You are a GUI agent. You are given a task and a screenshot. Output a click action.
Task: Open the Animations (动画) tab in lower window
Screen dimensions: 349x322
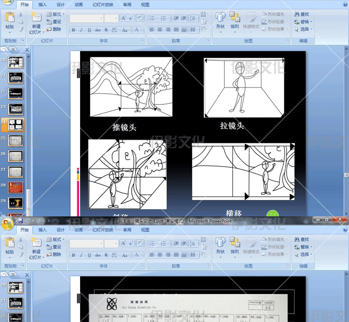tap(79, 230)
